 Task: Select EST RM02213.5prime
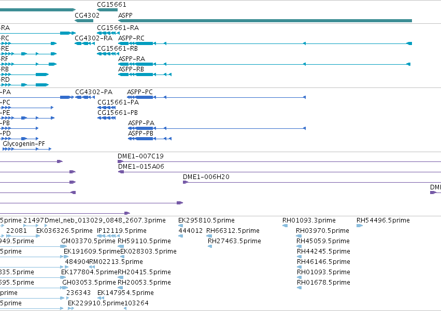(x=116, y=262)
